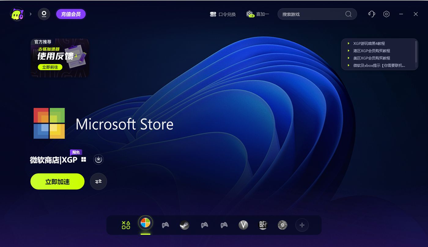The width and height of the screenshot is (428, 247).
Task: Open the game library grid icon in dock
Action: [126, 225]
